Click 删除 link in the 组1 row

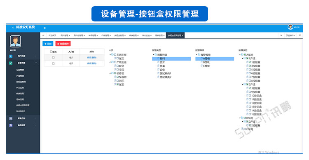(x=94, y=58)
